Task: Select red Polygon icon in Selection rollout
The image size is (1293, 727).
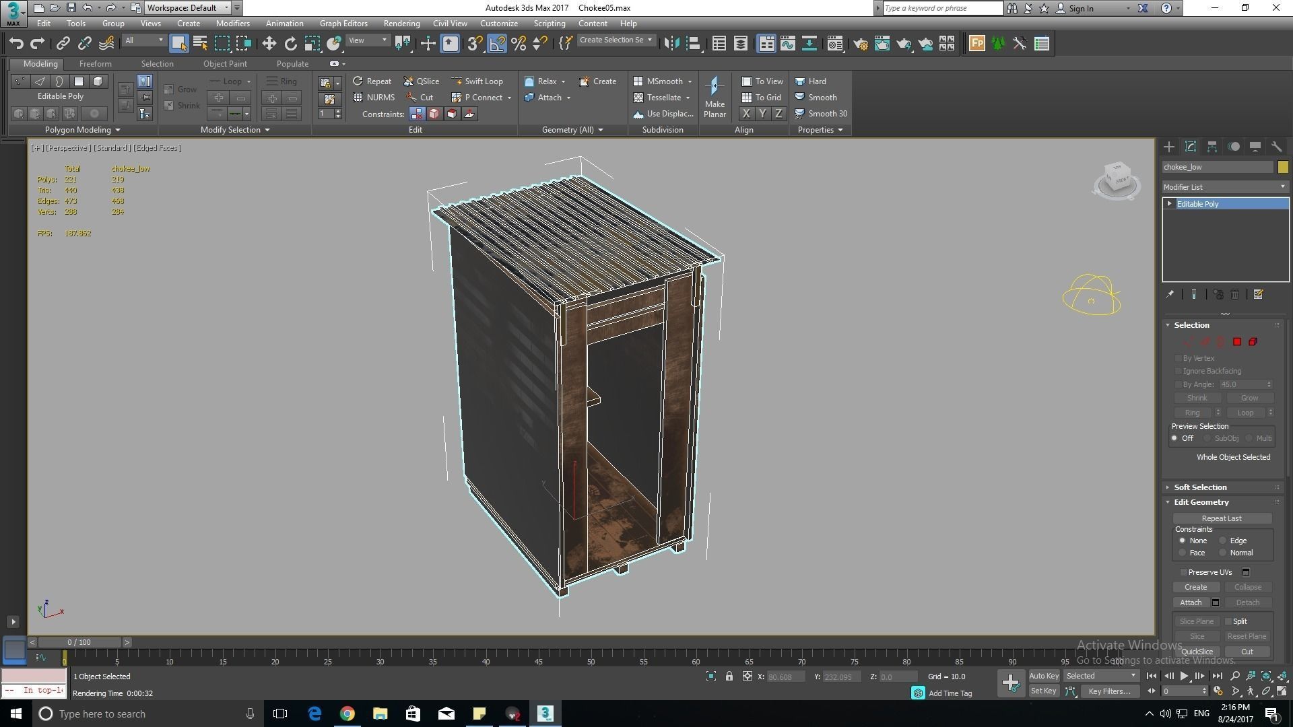Action: tap(1236, 342)
